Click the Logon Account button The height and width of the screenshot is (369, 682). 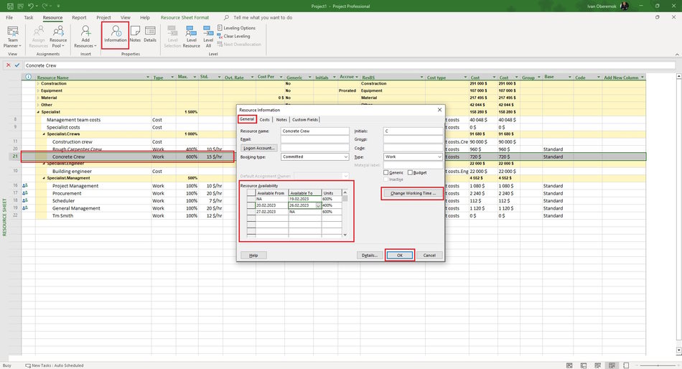point(258,148)
